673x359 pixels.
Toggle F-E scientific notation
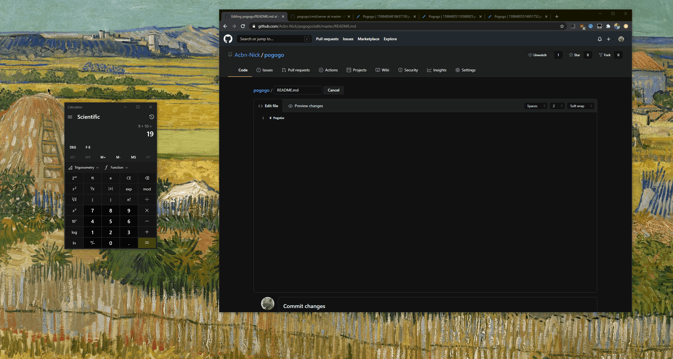point(88,147)
